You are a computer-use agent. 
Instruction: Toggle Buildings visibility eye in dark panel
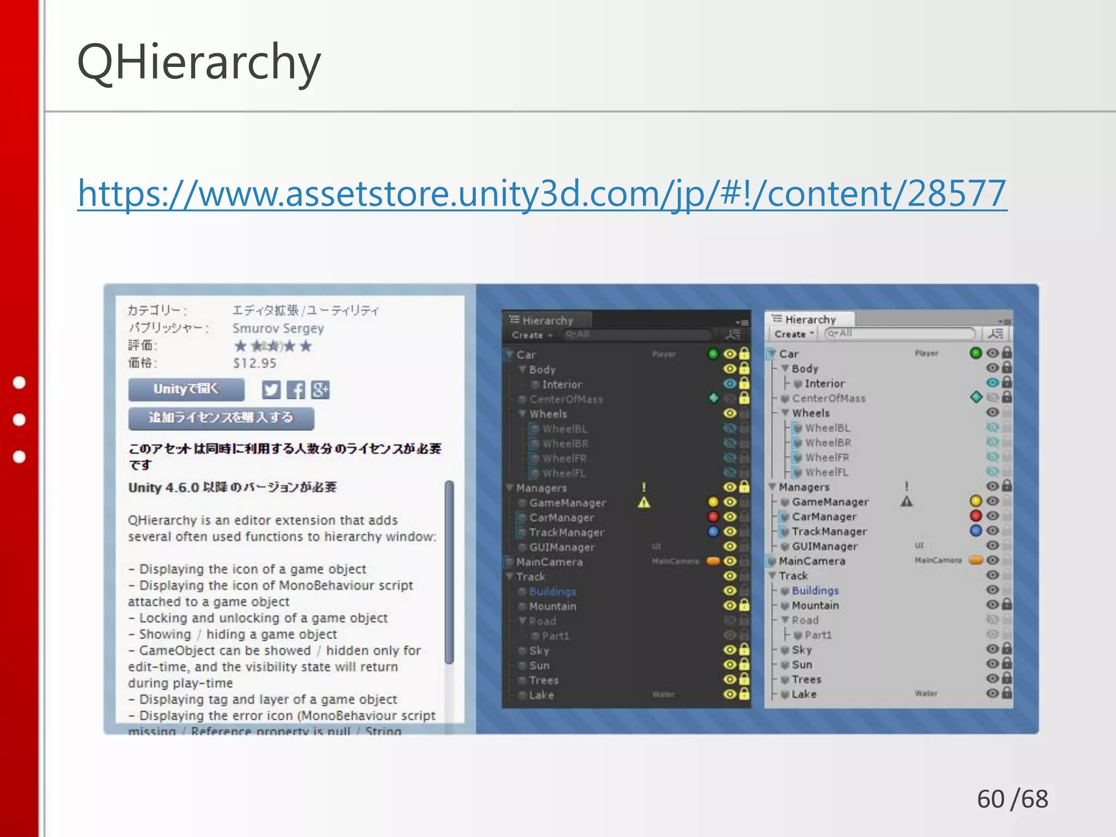point(730,590)
